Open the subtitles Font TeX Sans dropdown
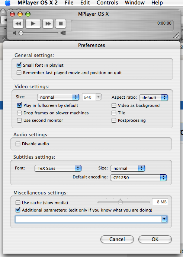This screenshot has width=183, height=257. click(x=58, y=168)
